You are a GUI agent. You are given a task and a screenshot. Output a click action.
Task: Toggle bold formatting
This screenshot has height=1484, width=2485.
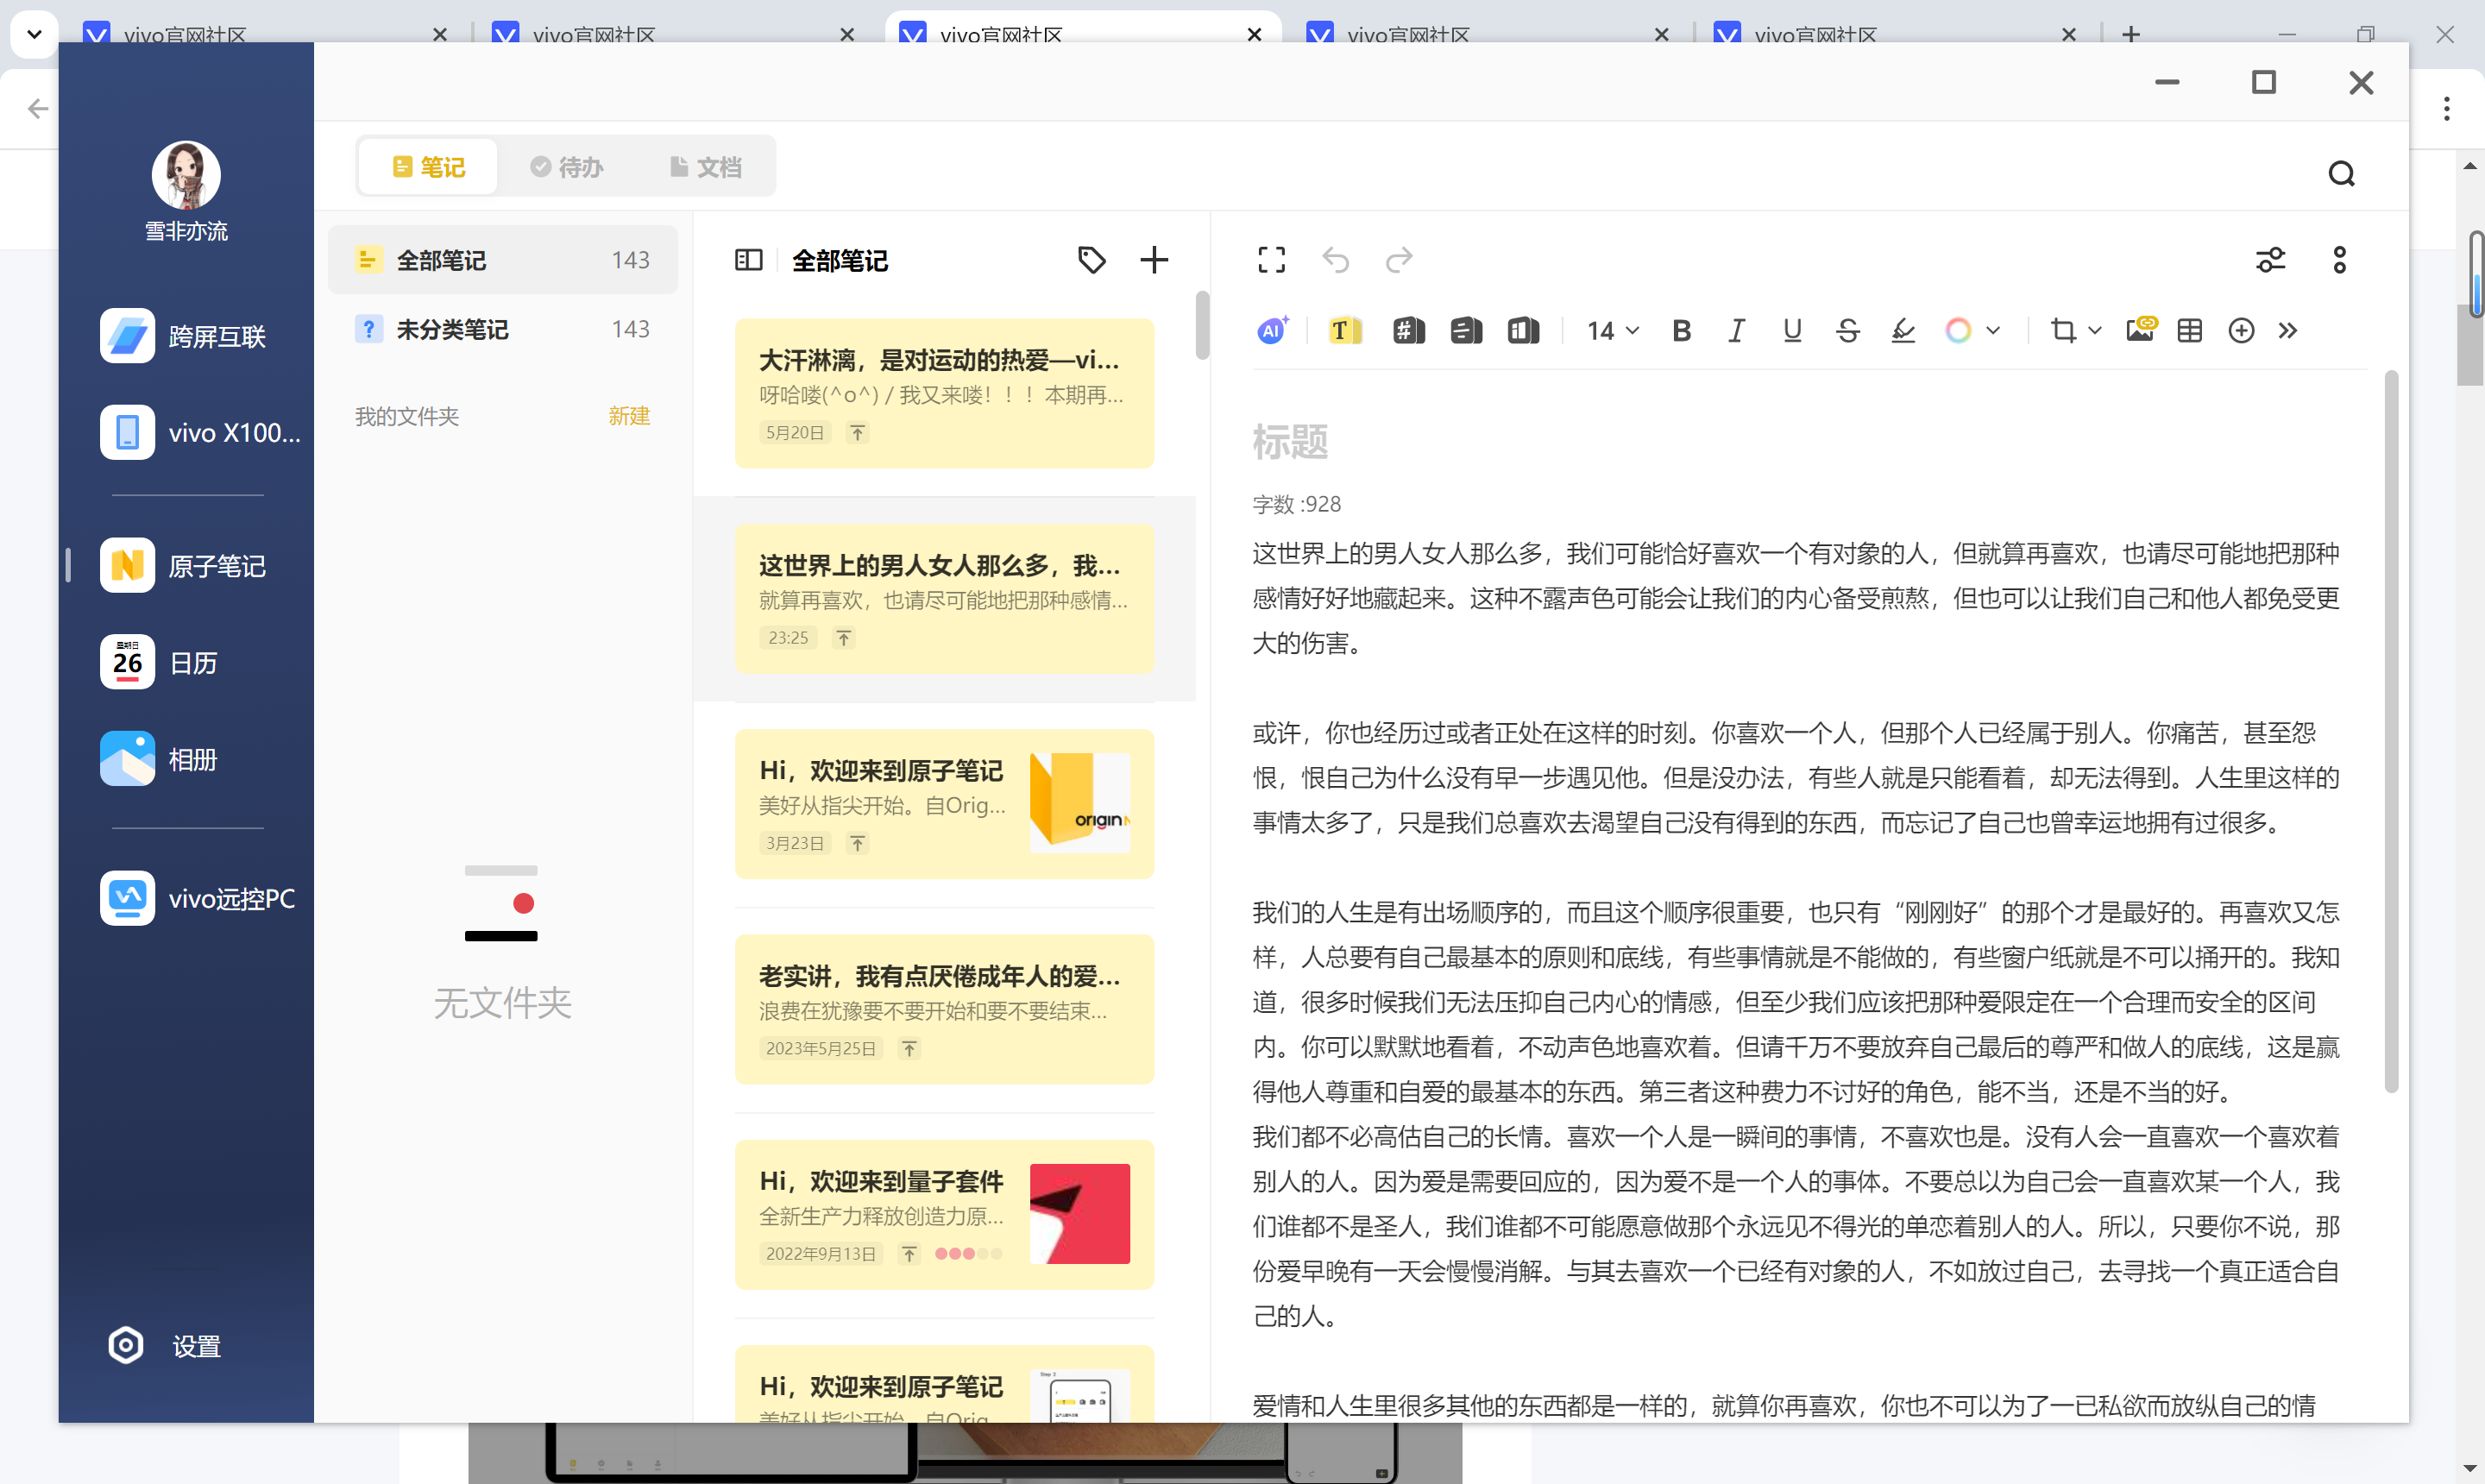click(1681, 330)
